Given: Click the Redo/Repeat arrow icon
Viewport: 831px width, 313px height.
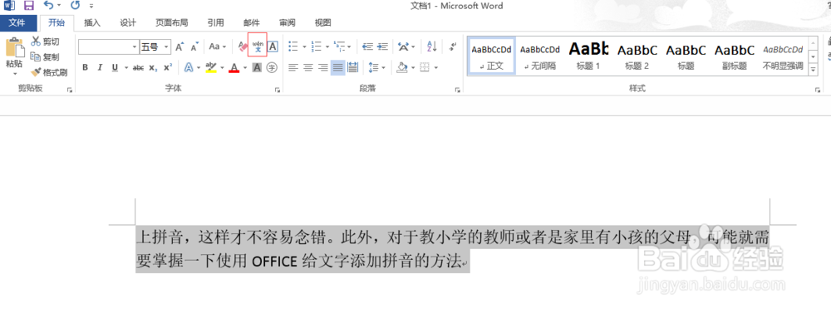Looking at the screenshot, I should pyautogui.click(x=75, y=6).
